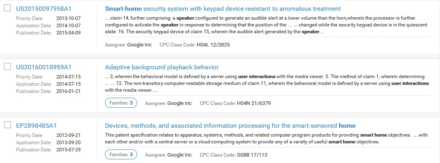Click Google Inc assignee of US20150097958A1
The width and height of the screenshot is (440, 163).
(139, 45)
